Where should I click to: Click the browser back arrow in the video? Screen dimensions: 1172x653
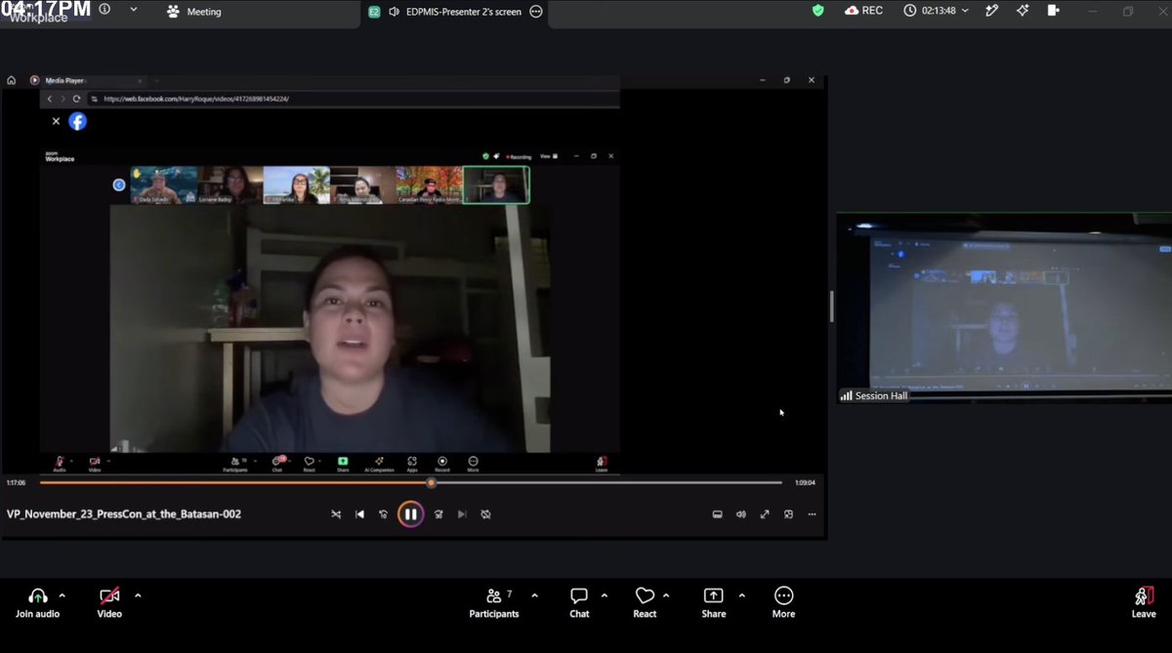50,99
